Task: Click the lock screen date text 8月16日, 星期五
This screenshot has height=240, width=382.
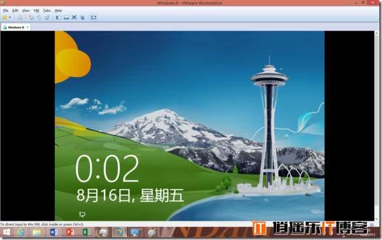Action: (130, 196)
